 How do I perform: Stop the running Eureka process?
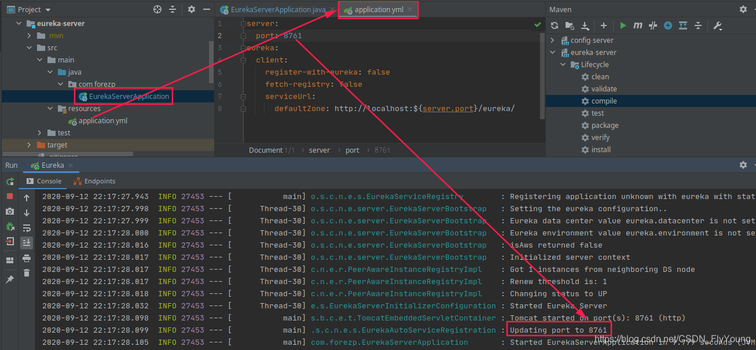pos(10,197)
